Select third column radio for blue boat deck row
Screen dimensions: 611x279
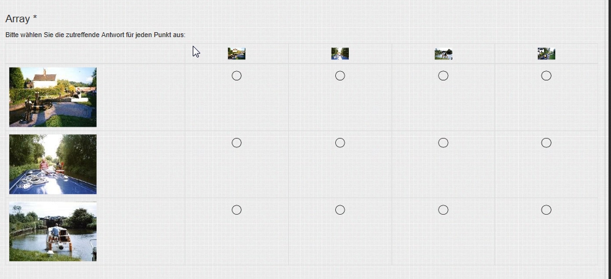(443, 143)
